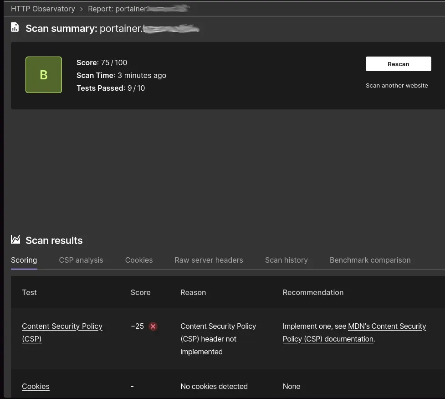Click the scan summary document icon
The image size is (445, 399).
coord(15,27)
